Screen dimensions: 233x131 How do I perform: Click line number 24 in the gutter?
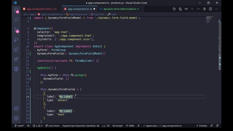click(27, 97)
